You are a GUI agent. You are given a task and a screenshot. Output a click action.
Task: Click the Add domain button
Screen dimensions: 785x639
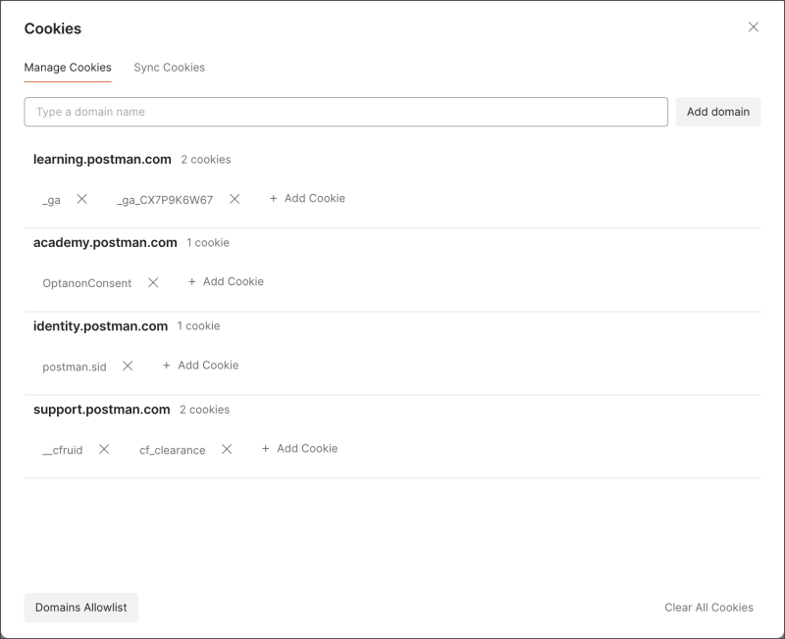tap(717, 112)
